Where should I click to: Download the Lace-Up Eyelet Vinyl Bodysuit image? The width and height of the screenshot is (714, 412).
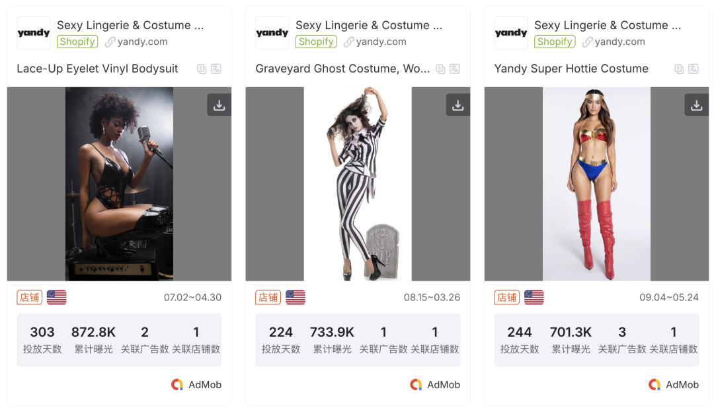click(219, 105)
